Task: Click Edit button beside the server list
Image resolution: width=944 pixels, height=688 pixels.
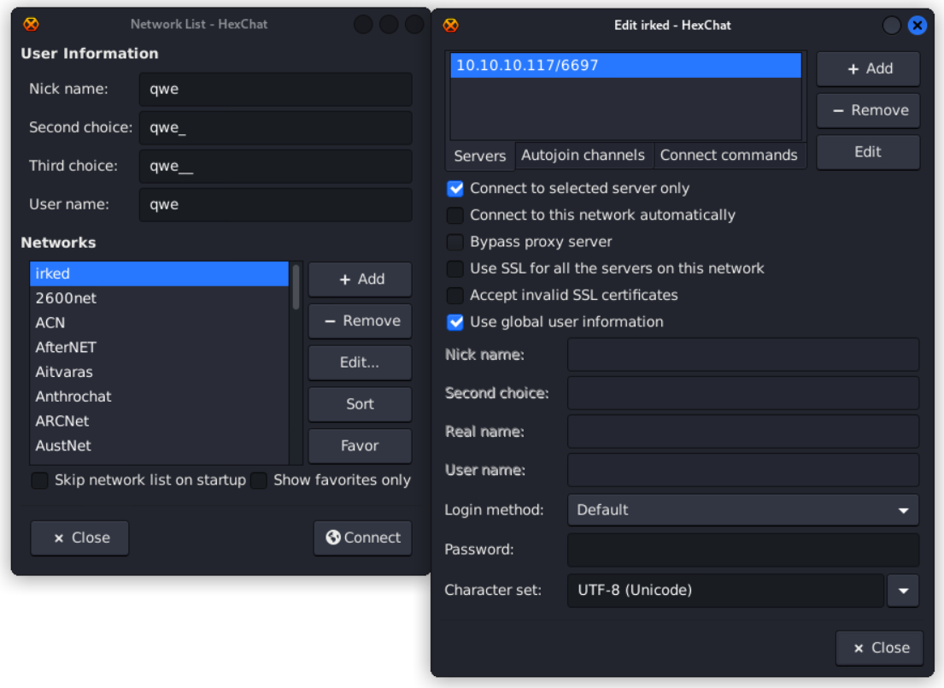Action: tap(868, 152)
